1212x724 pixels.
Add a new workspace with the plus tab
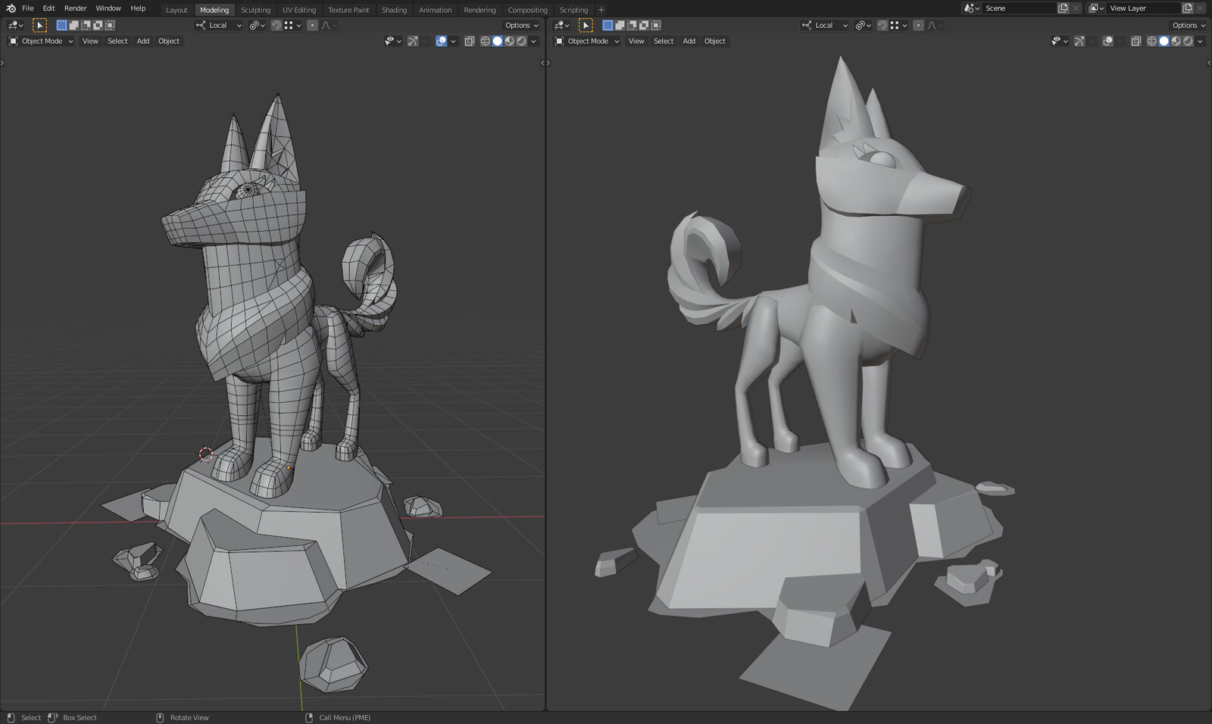(x=601, y=9)
